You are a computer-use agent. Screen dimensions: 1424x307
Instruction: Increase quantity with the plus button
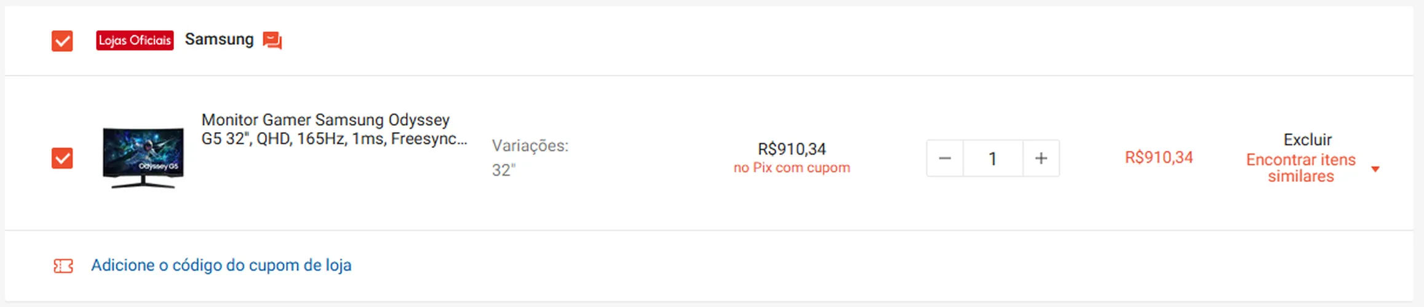tap(1041, 158)
